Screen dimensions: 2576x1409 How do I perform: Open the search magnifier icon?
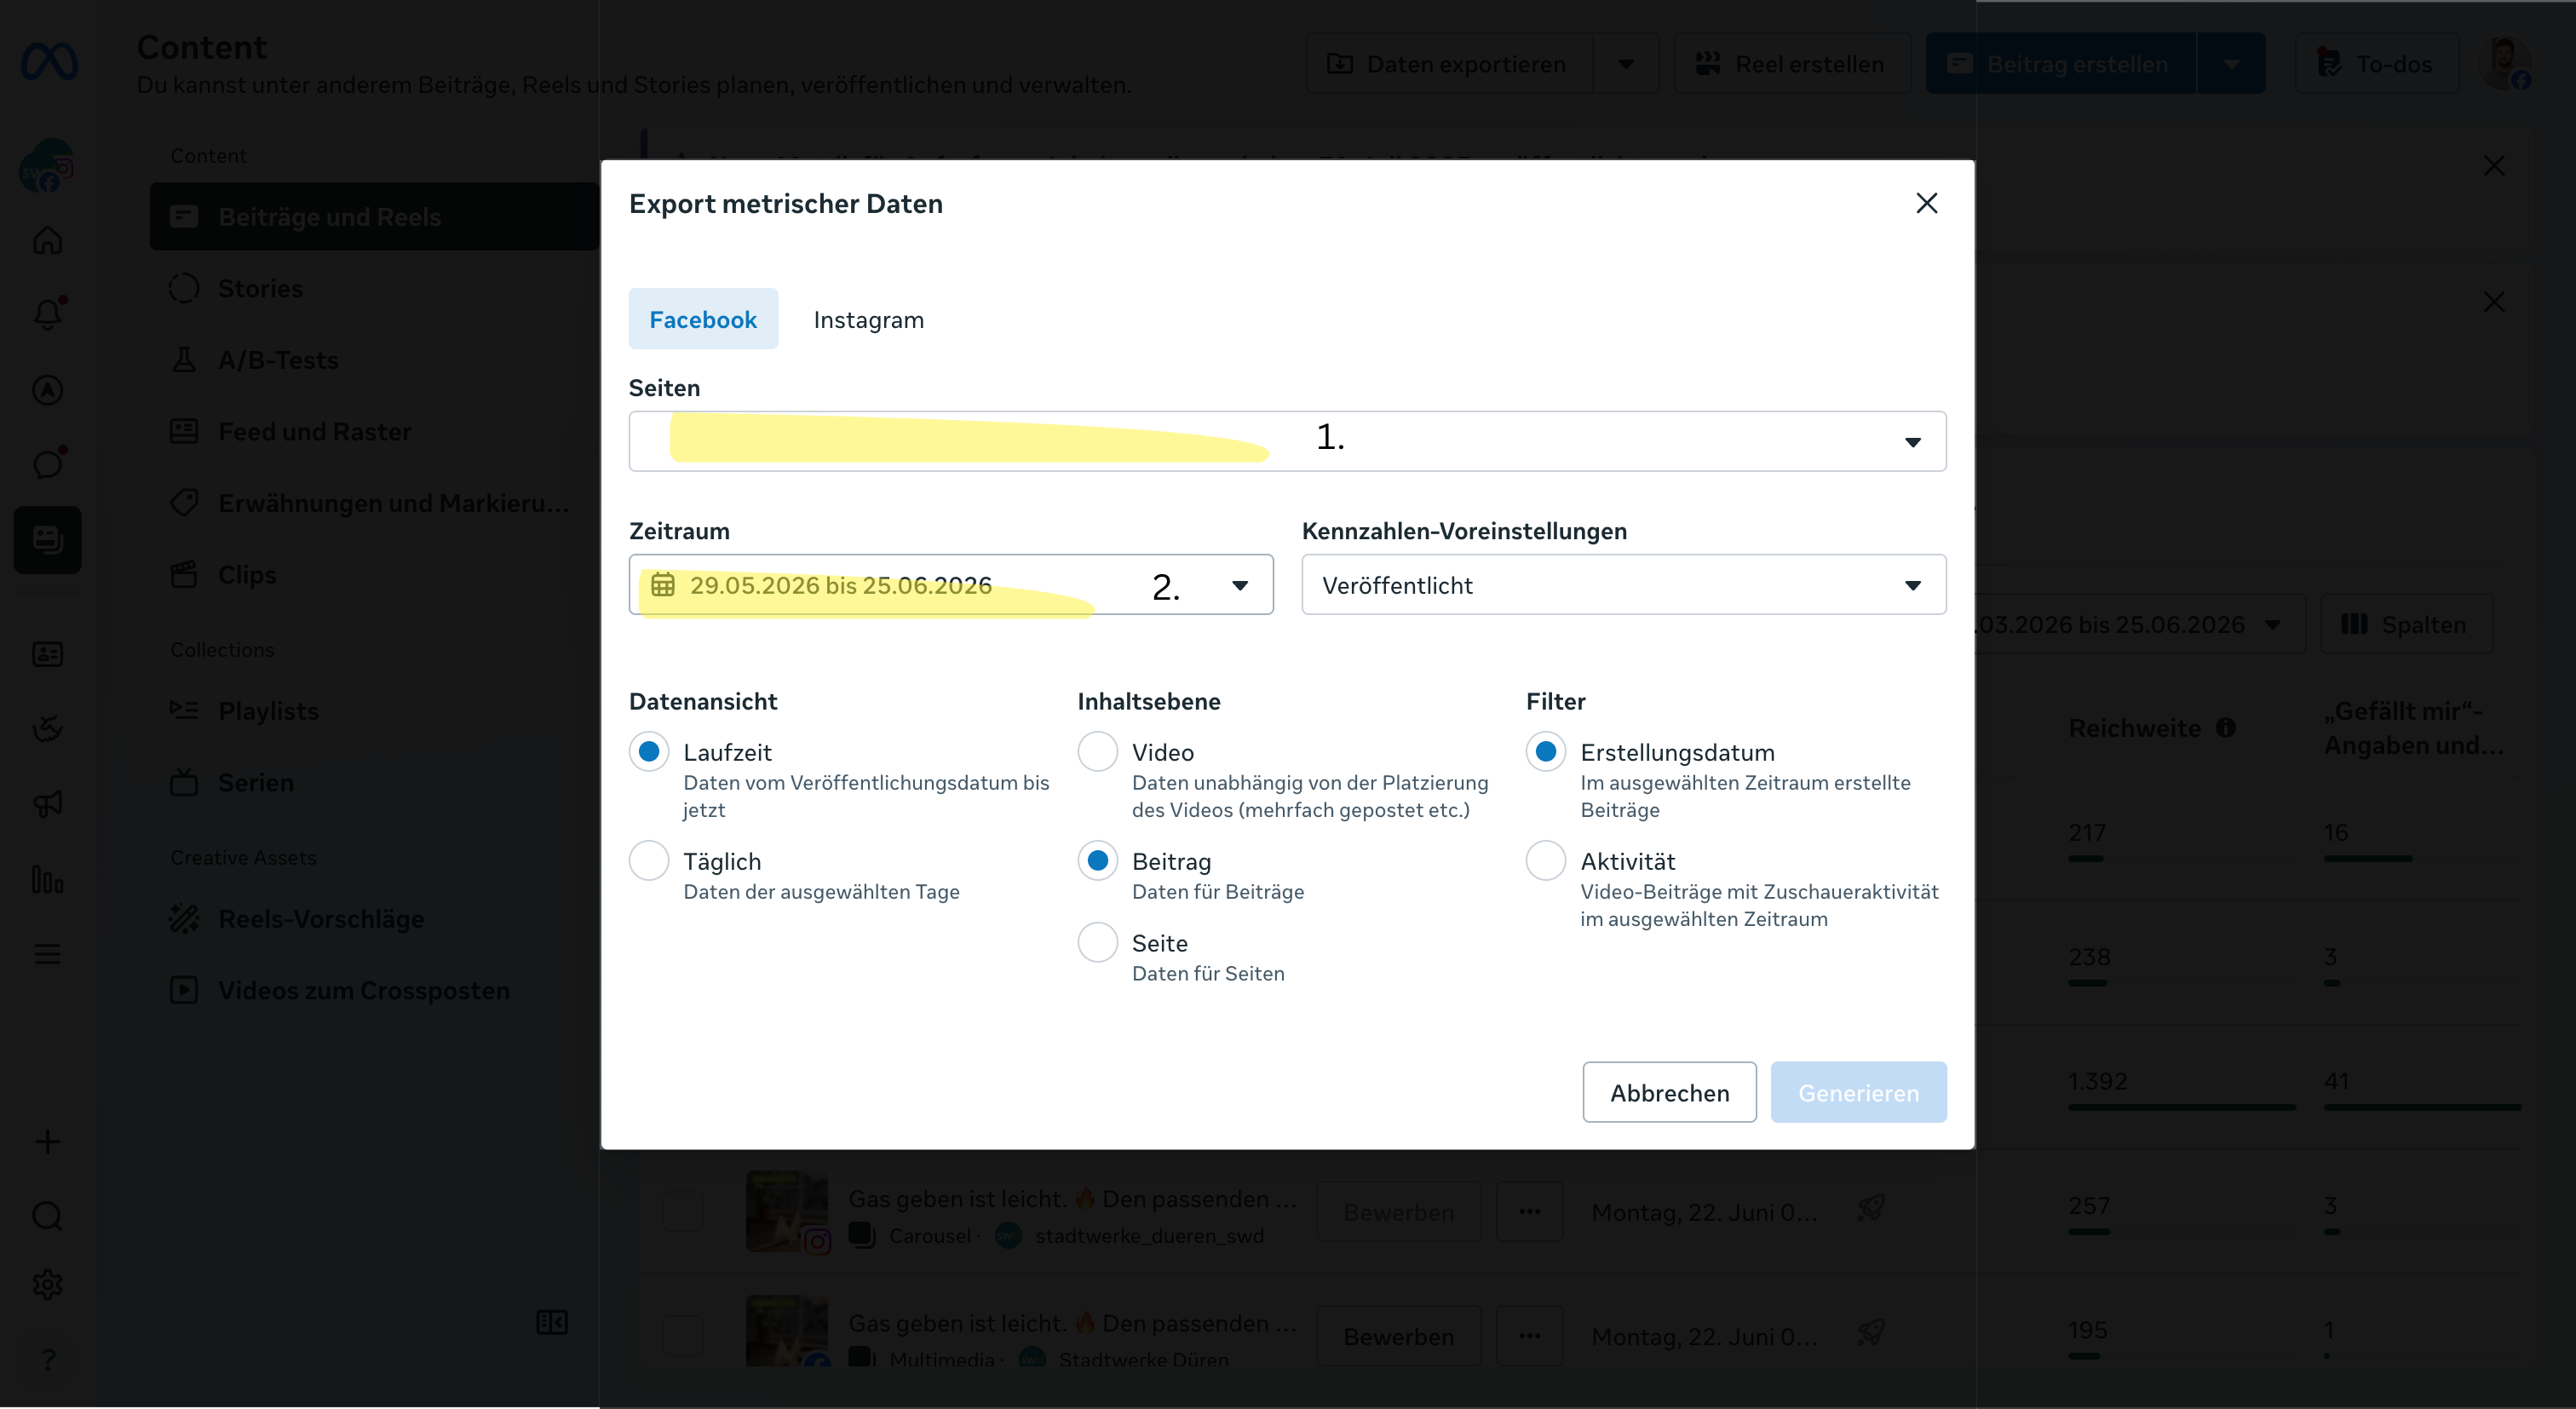click(47, 1216)
